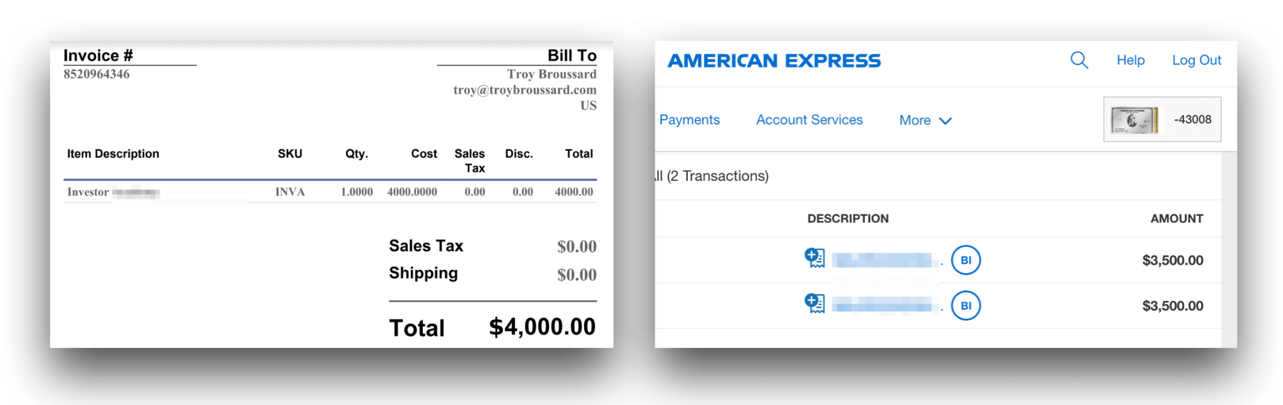Viewport: 1283px width, 405px height.
Task: Click the search magnifier icon
Action: tap(1079, 60)
